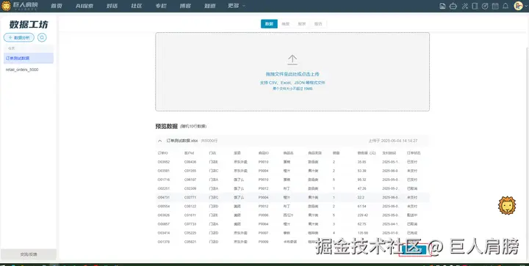This screenshot has width=529, height=266.
Task: Click the image file icon in header
Action: click(442, 6)
